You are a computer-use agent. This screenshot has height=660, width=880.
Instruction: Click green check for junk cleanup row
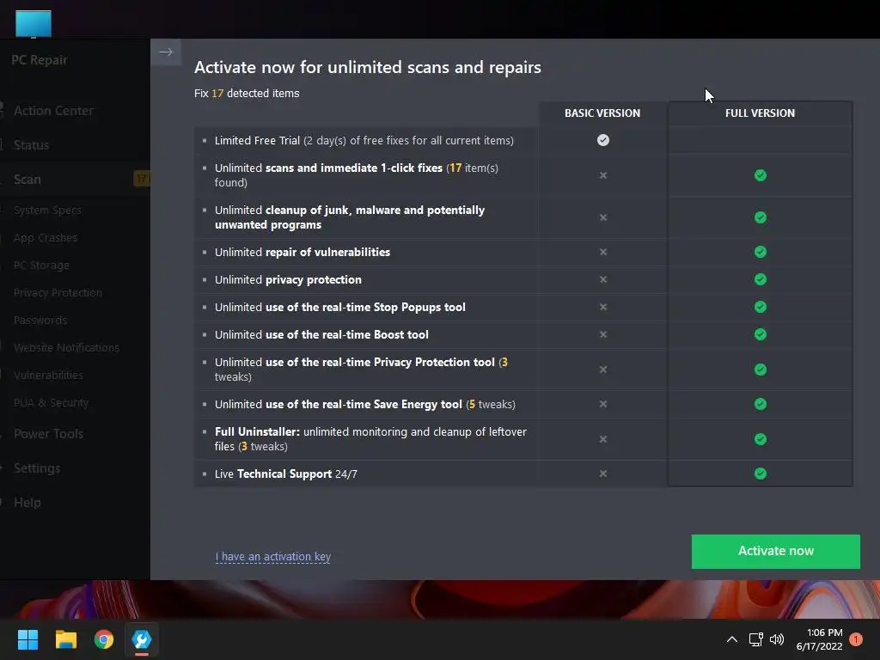point(761,217)
